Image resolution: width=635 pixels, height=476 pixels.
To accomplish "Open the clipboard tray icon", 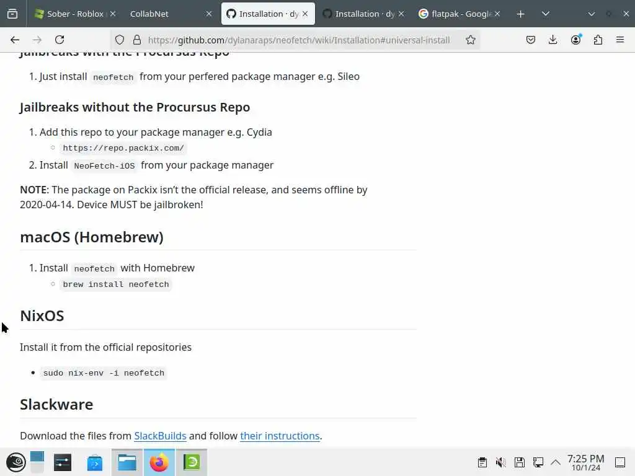I will [x=482, y=462].
